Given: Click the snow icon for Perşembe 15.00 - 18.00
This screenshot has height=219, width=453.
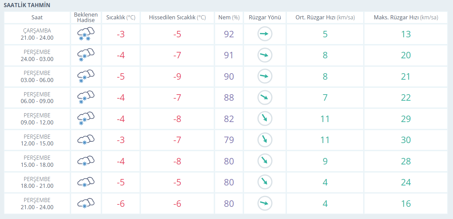Looking at the screenshot, I should point(86,161).
